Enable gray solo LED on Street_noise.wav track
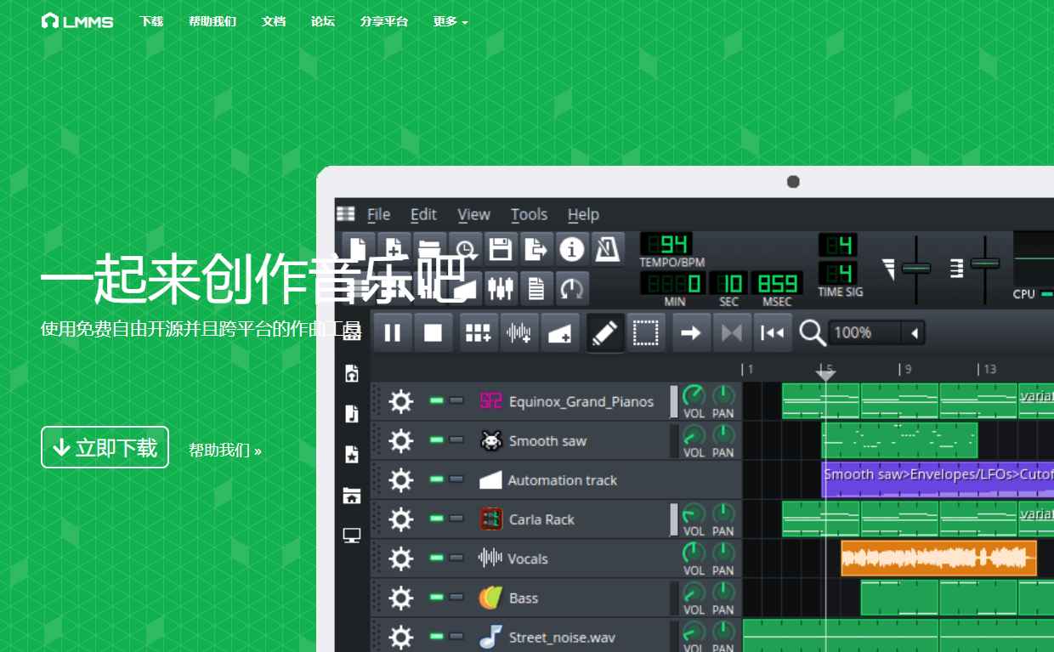Image resolution: width=1054 pixels, height=652 pixels. click(456, 636)
